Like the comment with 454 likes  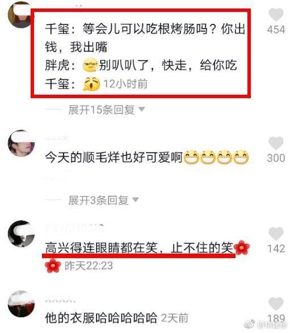[276, 14]
